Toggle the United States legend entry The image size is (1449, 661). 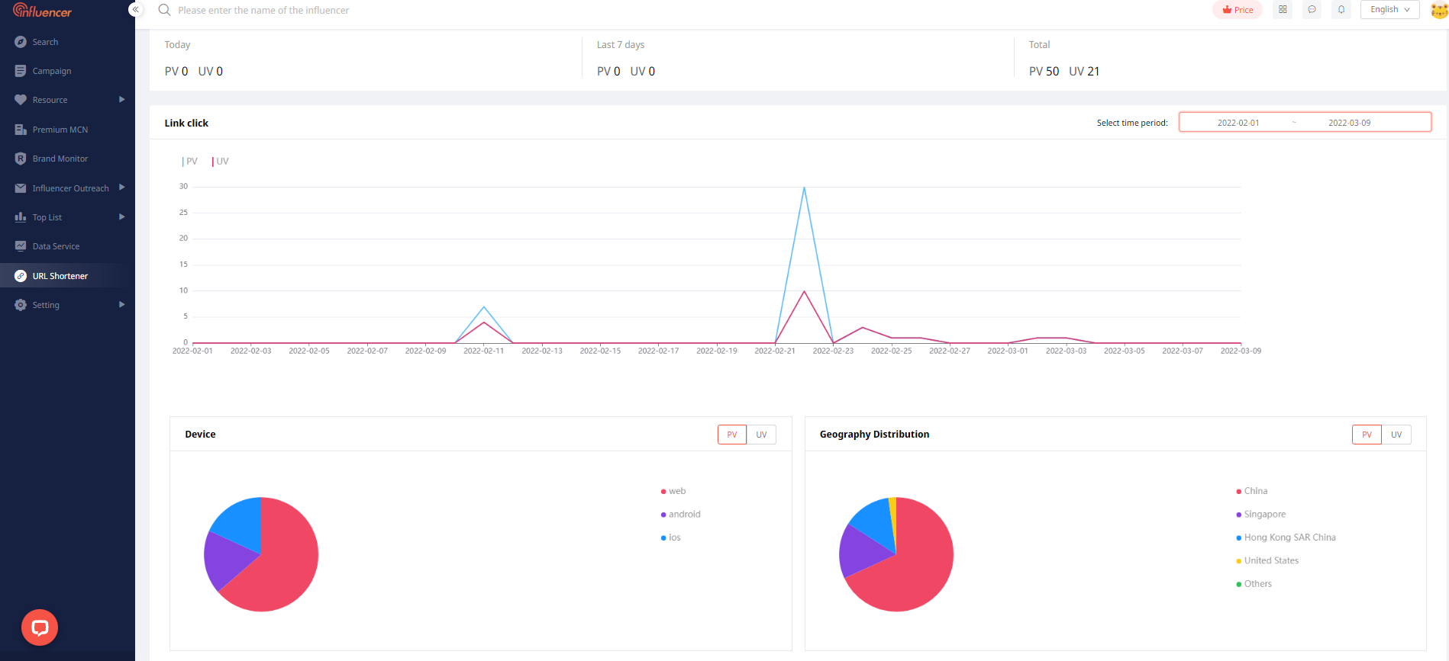coord(1267,560)
